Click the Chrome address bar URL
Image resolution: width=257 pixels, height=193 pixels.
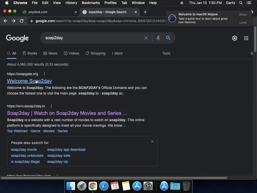[100, 21]
